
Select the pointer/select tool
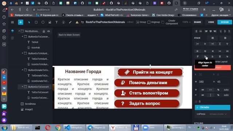point(29,22)
